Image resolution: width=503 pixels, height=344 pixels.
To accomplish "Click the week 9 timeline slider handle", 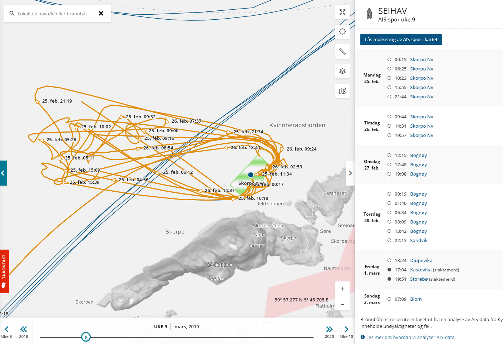I will coord(86,337).
